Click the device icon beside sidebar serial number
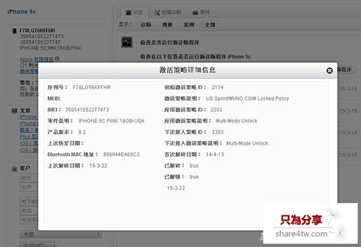 (x=14, y=31)
